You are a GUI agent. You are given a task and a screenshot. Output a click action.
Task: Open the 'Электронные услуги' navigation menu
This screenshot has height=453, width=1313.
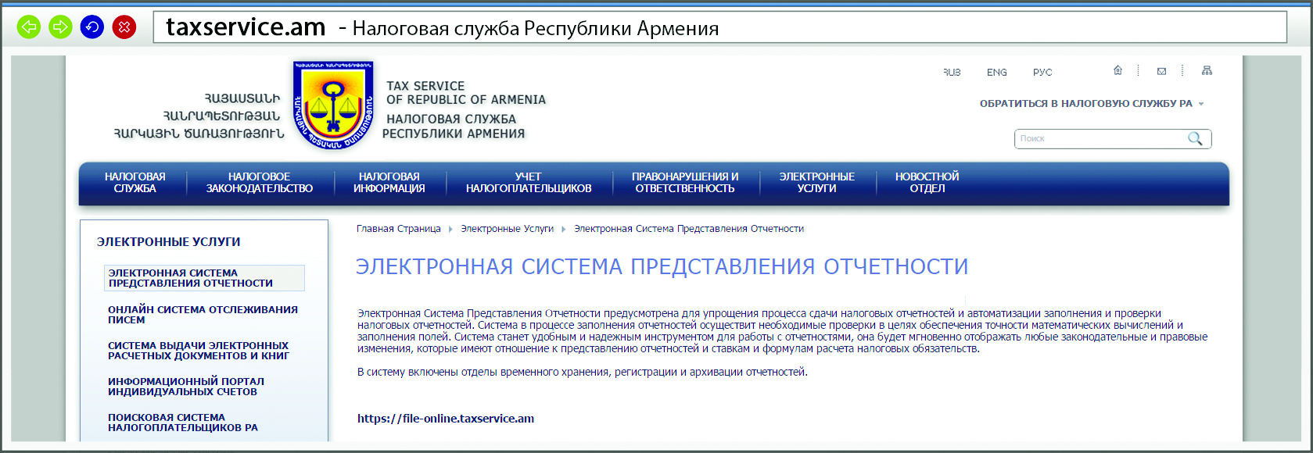click(x=817, y=183)
